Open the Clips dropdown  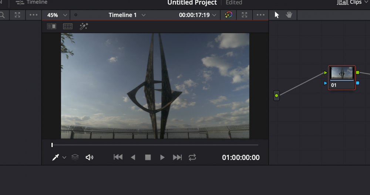[x=353, y=2]
